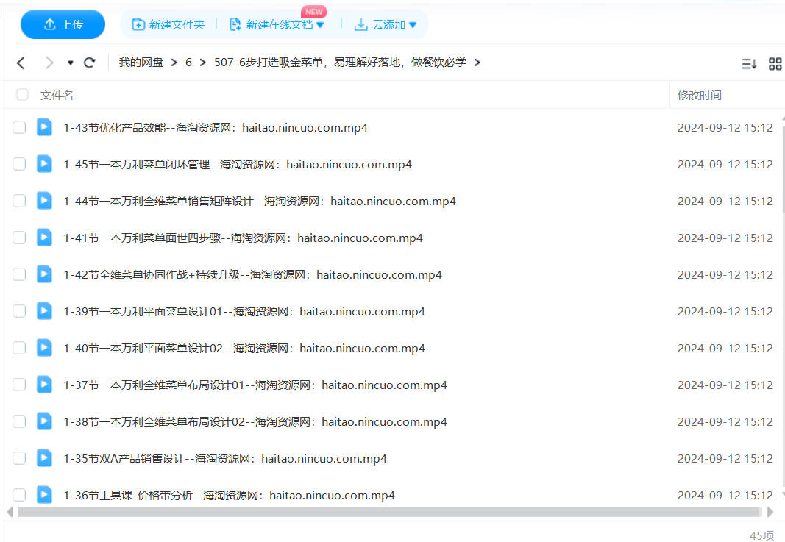Check the box for 1-40节平面菜单设计02
This screenshot has width=785, height=542.
tap(19, 348)
